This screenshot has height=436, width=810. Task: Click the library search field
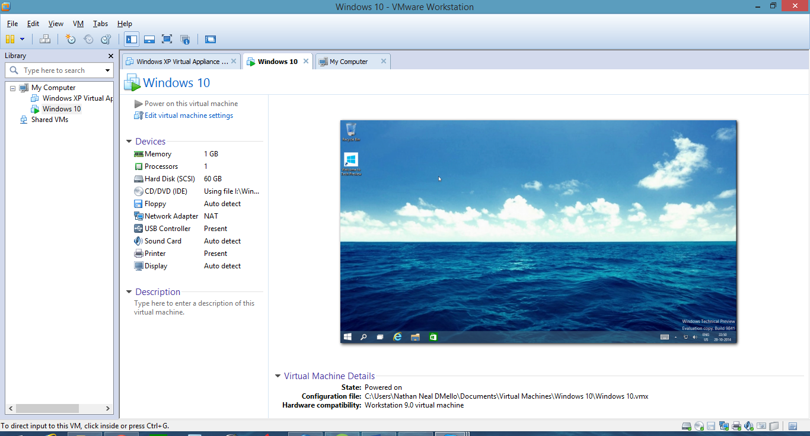pyautogui.click(x=59, y=70)
